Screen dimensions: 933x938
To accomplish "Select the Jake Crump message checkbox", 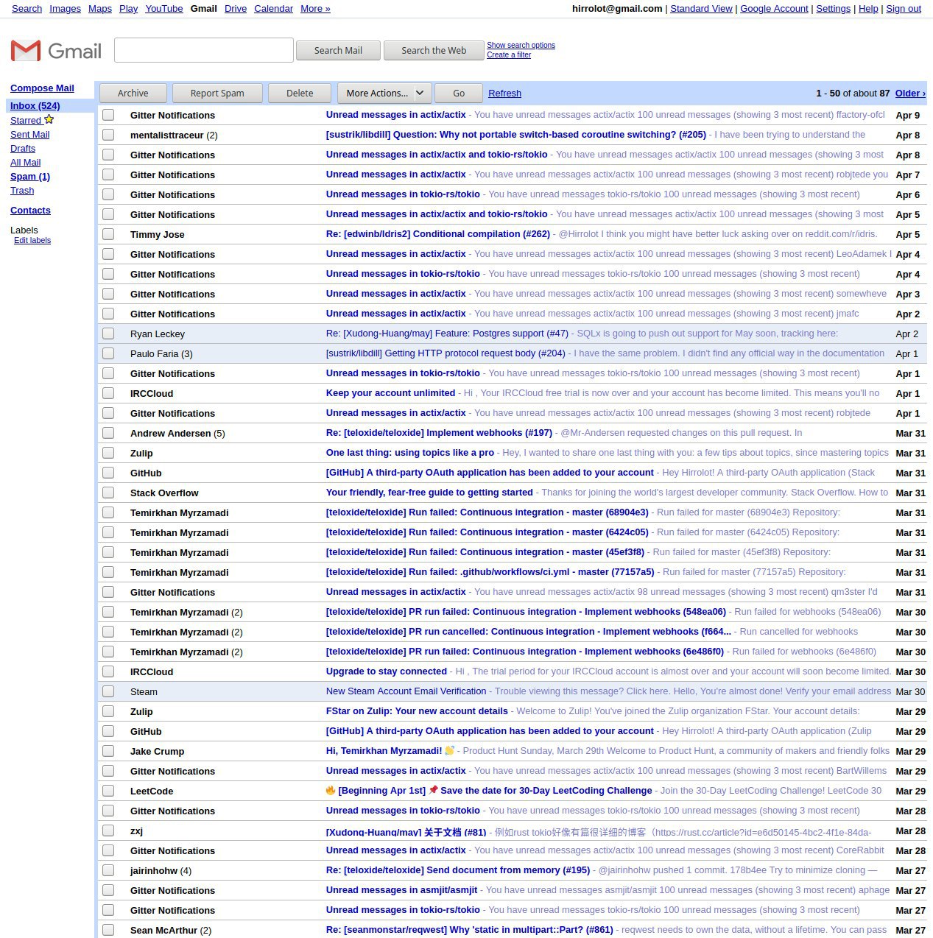I will coord(108,751).
